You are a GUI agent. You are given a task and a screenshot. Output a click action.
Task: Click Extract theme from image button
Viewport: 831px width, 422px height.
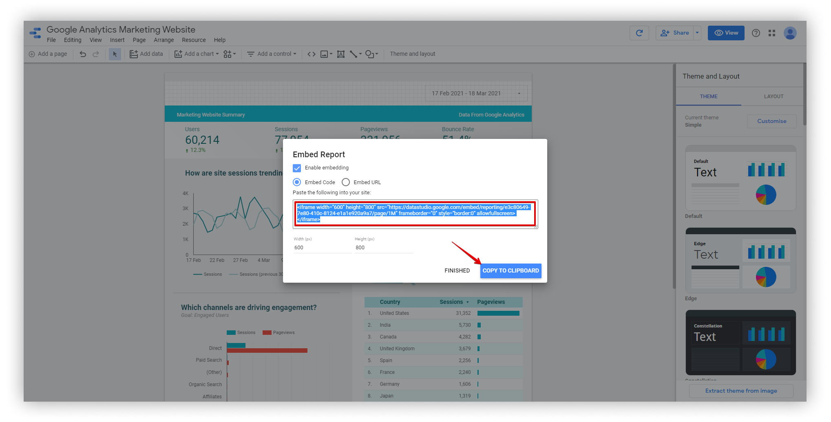point(741,391)
